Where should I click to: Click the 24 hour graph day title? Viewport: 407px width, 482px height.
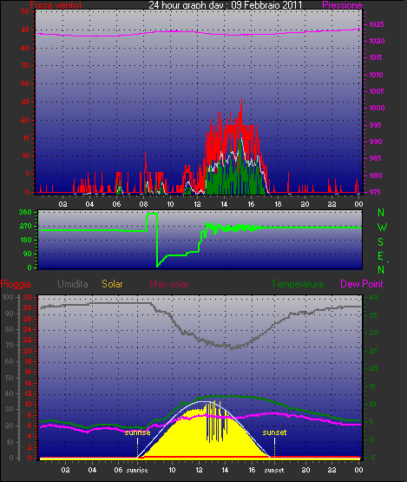(x=225, y=4)
